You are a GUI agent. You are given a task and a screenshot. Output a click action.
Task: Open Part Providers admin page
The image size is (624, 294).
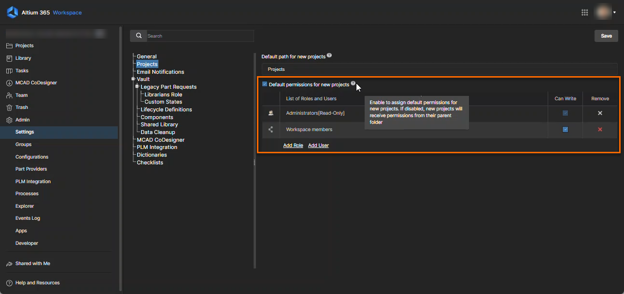(x=31, y=169)
